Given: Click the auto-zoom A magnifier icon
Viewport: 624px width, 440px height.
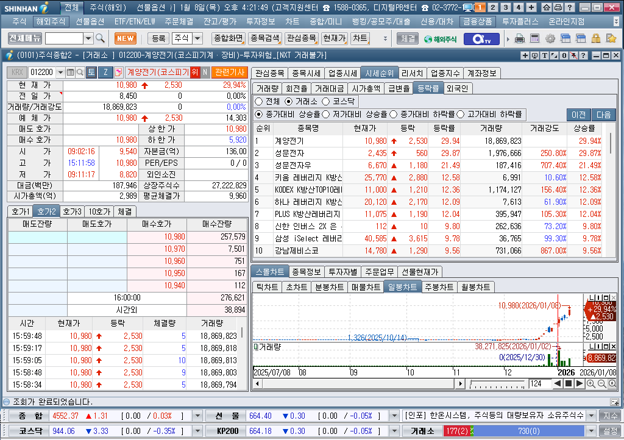Looking at the screenshot, I should tap(612, 383).
